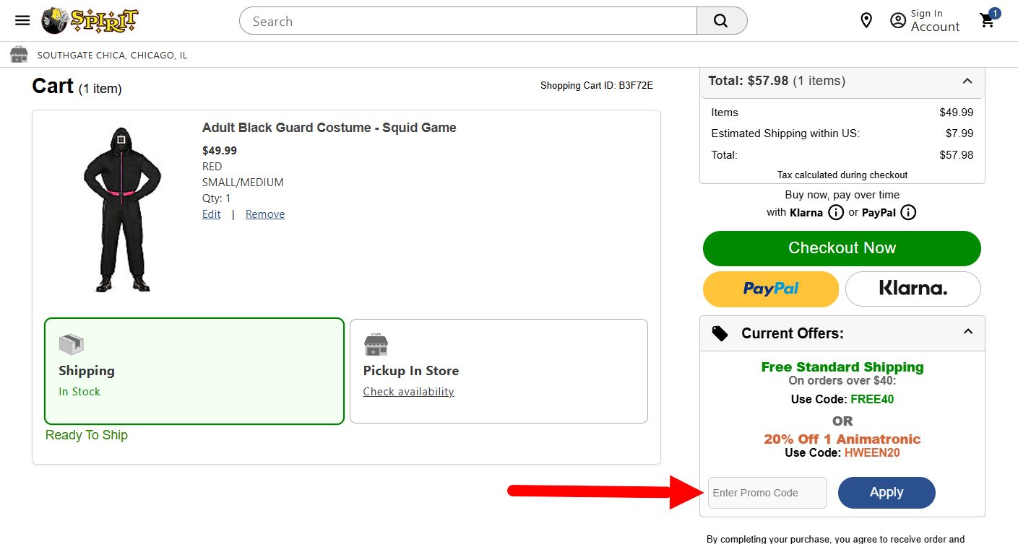Click the Ready To Ship status text
The image size is (1018, 544).
87,435
